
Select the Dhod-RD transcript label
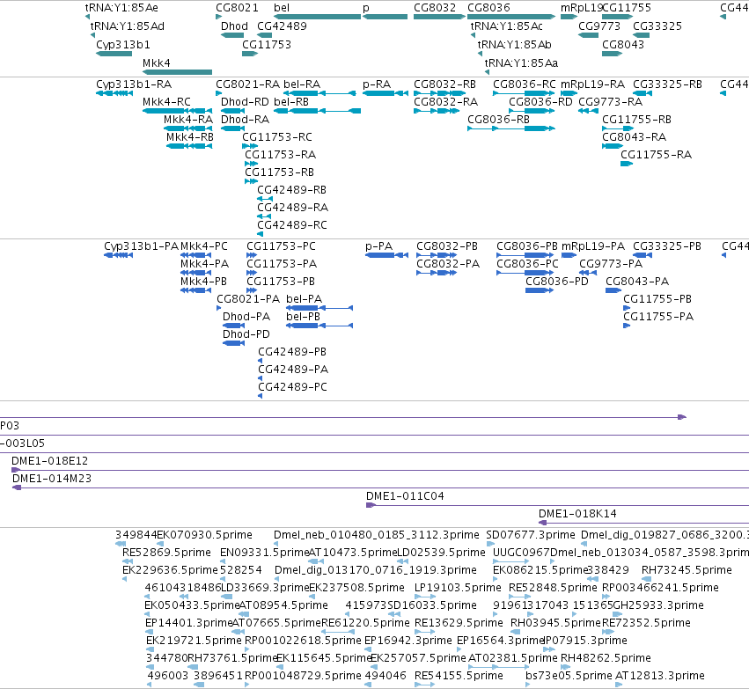[x=245, y=102]
